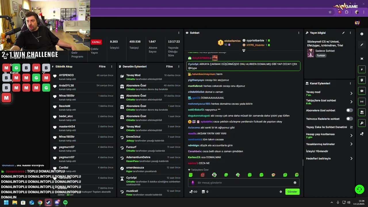The width and height of the screenshot is (368, 207).
Task: Open Discord from the taskbar
Action: pos(57,202)
